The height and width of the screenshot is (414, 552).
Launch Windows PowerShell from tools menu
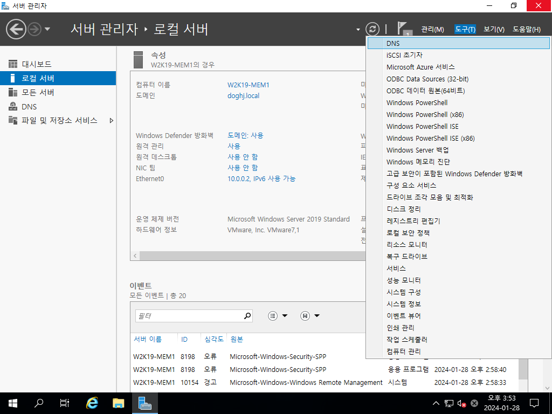(458, 103)
